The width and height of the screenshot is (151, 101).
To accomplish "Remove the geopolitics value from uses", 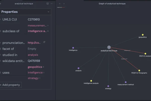I will click(43, 67).
